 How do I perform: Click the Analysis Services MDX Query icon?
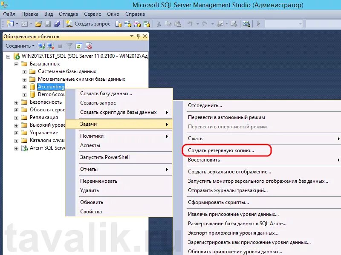[127, 24]
